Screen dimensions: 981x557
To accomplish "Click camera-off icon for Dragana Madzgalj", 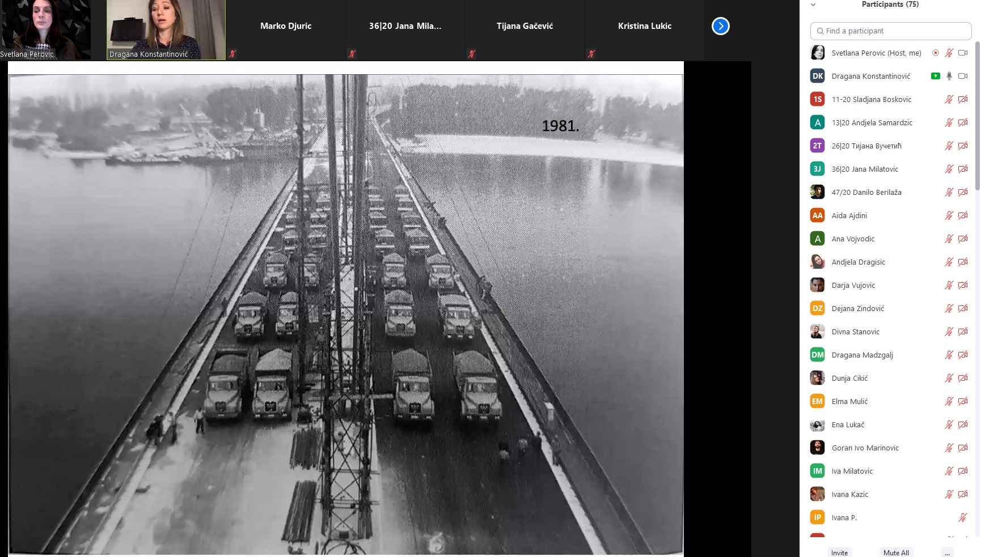I will click(963, 355).
